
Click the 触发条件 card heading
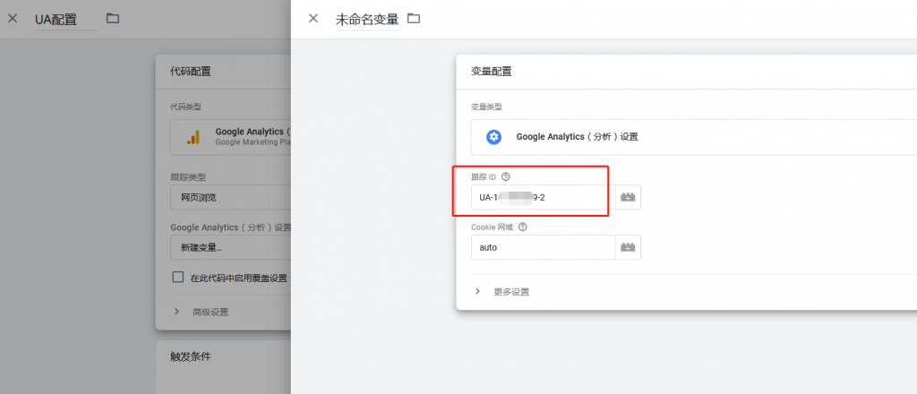tap(191, 356)
